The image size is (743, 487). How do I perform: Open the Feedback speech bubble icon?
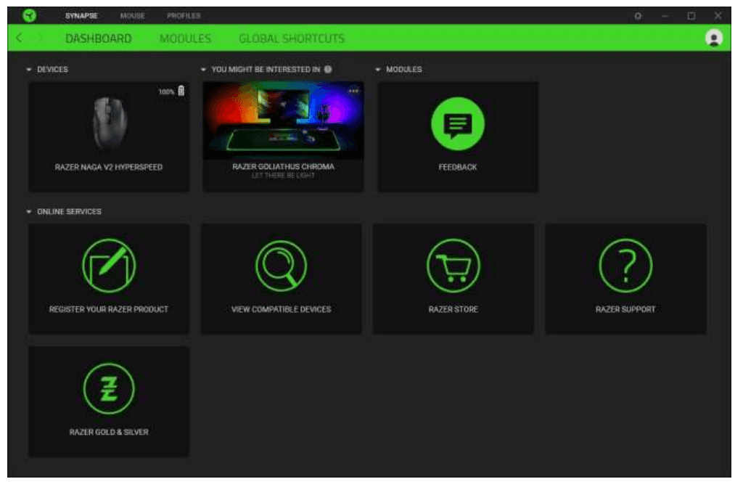(457, 126)
